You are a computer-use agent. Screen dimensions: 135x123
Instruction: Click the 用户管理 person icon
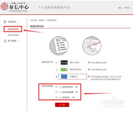click(5, 41)
